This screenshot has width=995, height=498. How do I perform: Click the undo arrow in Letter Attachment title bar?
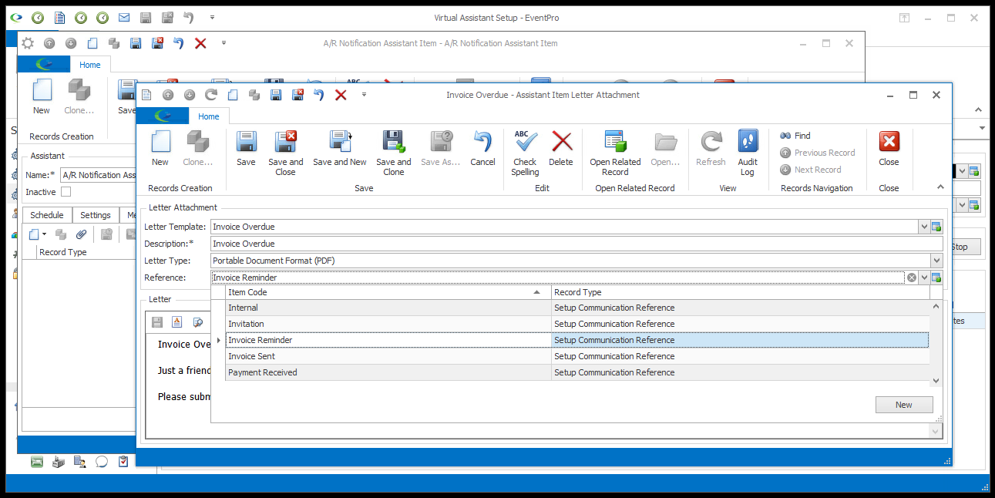pos(319,95)
